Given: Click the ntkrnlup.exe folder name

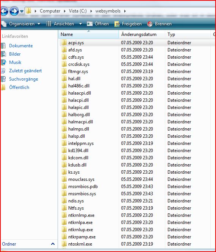Looking at the screenshot, I should (81, 230).
